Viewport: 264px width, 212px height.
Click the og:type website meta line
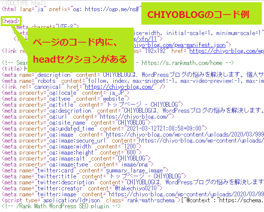point(66,99)
